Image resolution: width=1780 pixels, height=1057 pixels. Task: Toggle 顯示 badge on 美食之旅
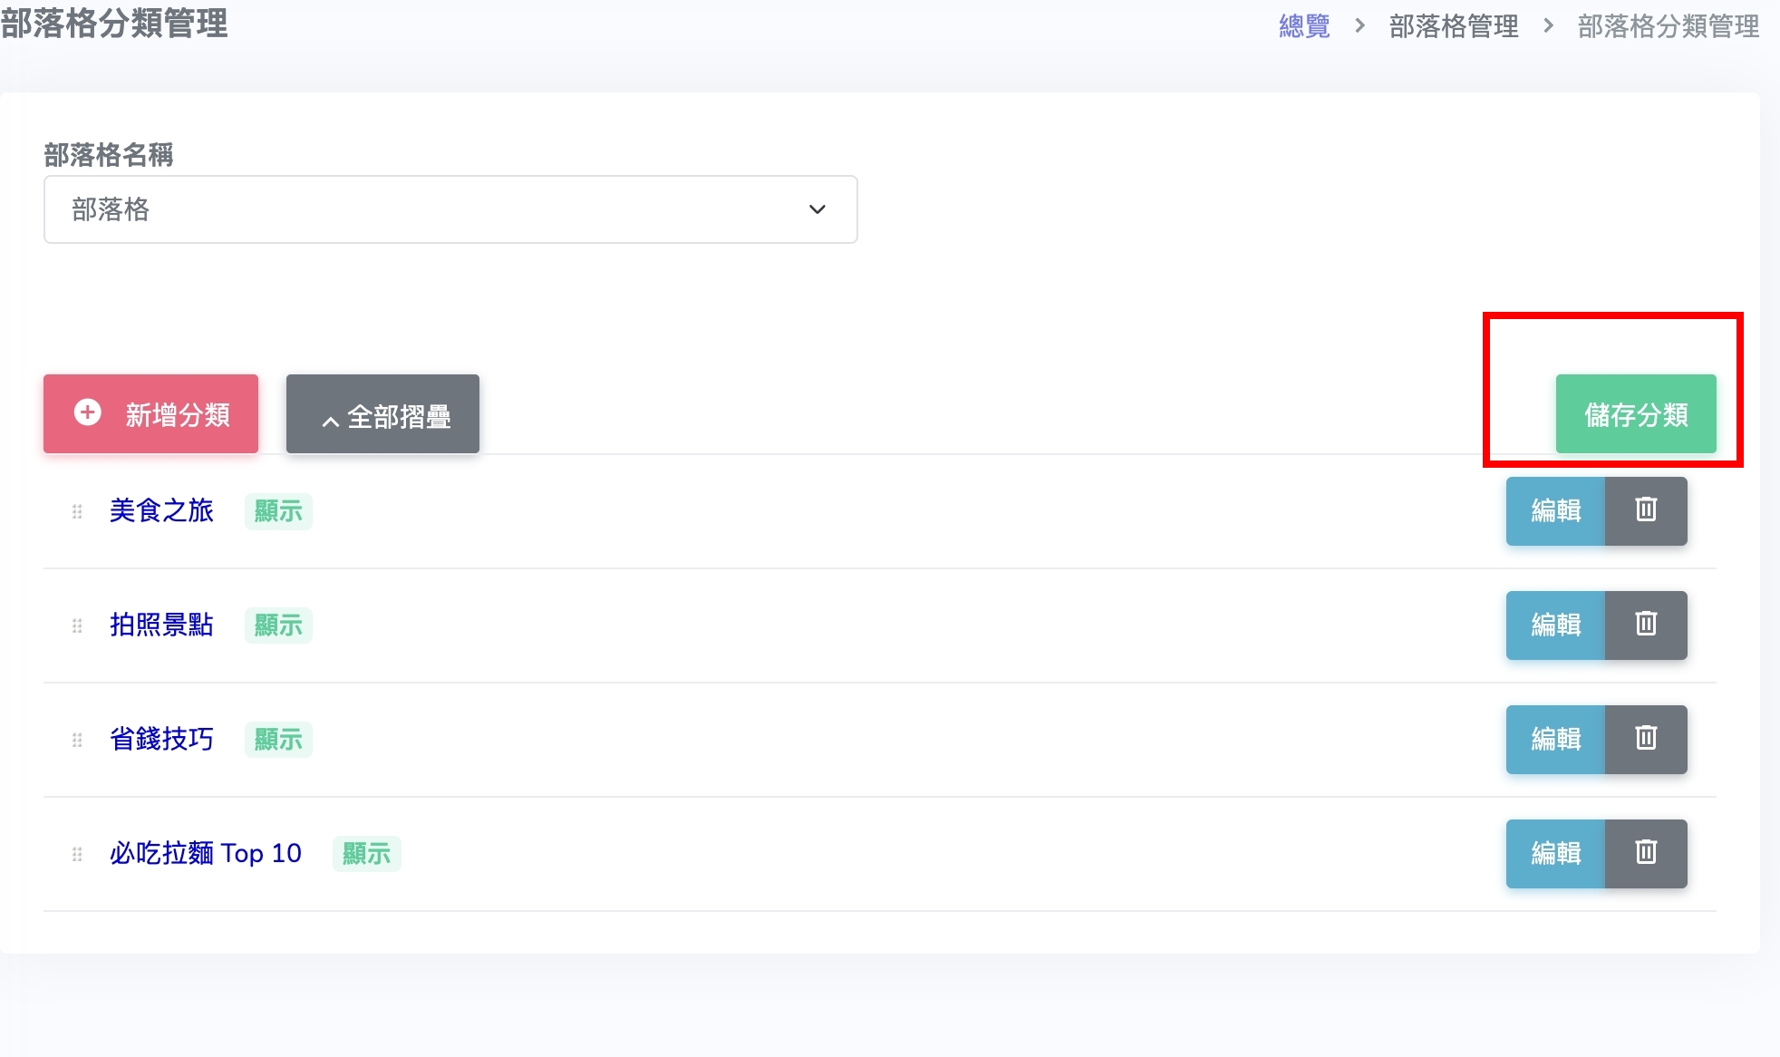click(278, 511)
